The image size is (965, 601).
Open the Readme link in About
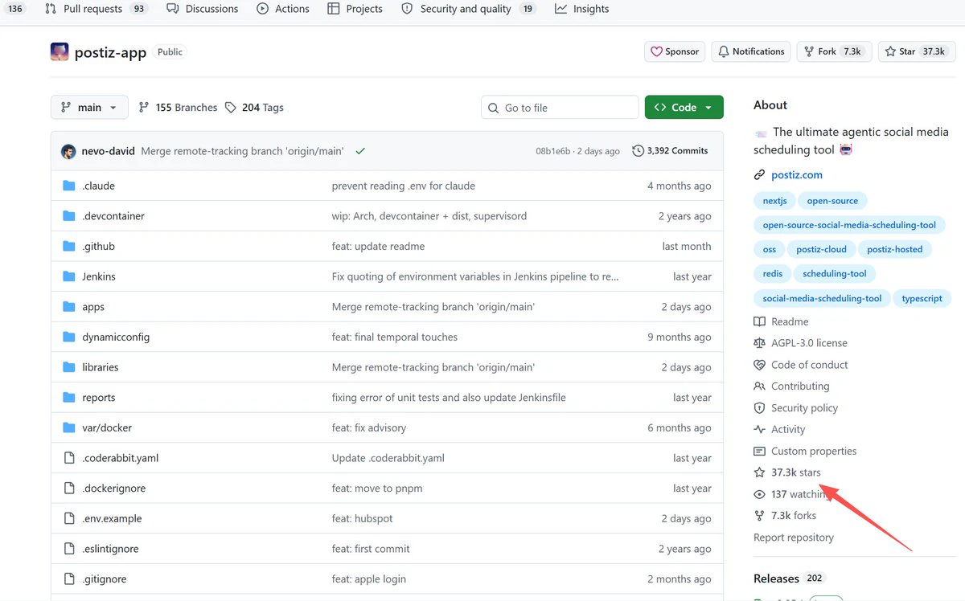coord(781,321)
